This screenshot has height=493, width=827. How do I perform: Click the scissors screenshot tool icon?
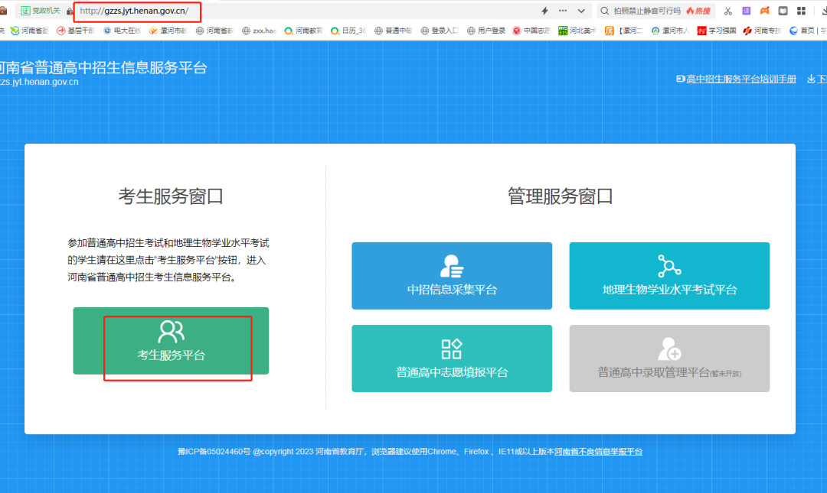[x=727, y=10]
